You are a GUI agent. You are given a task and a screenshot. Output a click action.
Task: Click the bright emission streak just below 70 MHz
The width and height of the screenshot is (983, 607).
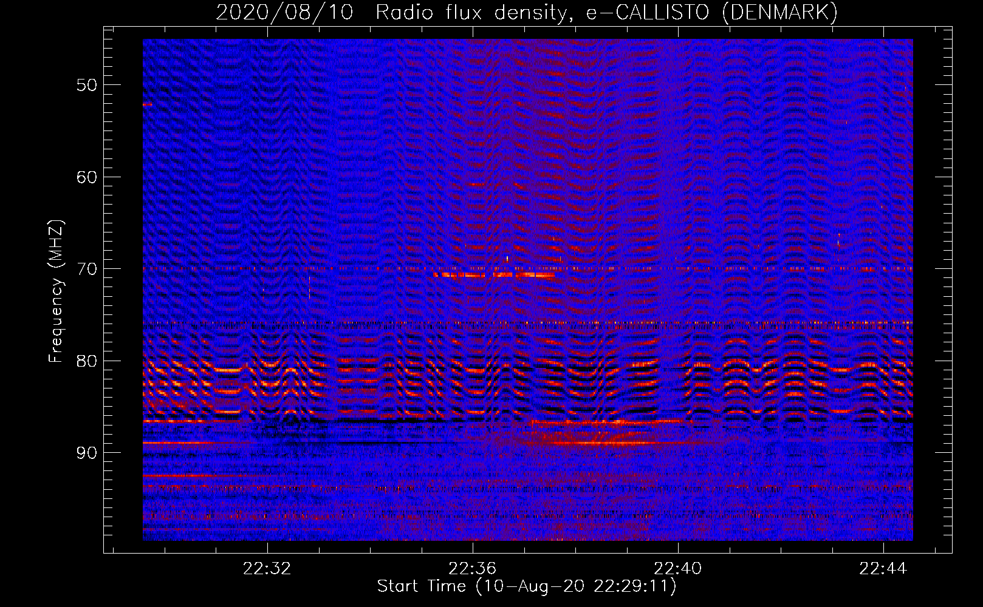pyautogui.click(x=494, y=275)
